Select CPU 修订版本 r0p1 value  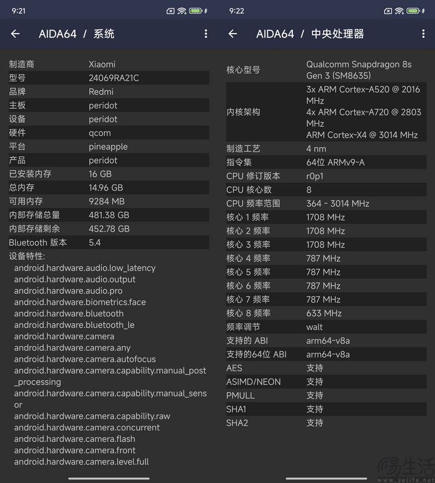click(315, 176)
